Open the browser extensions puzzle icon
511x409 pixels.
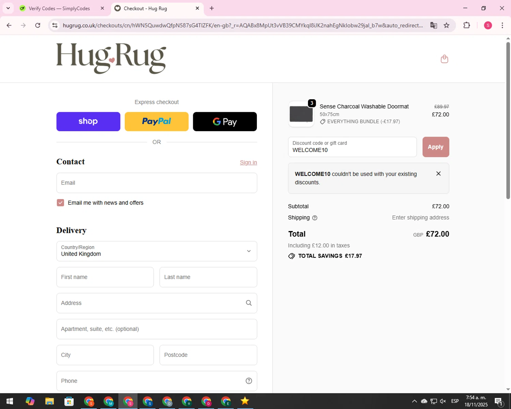click(467, 25)
